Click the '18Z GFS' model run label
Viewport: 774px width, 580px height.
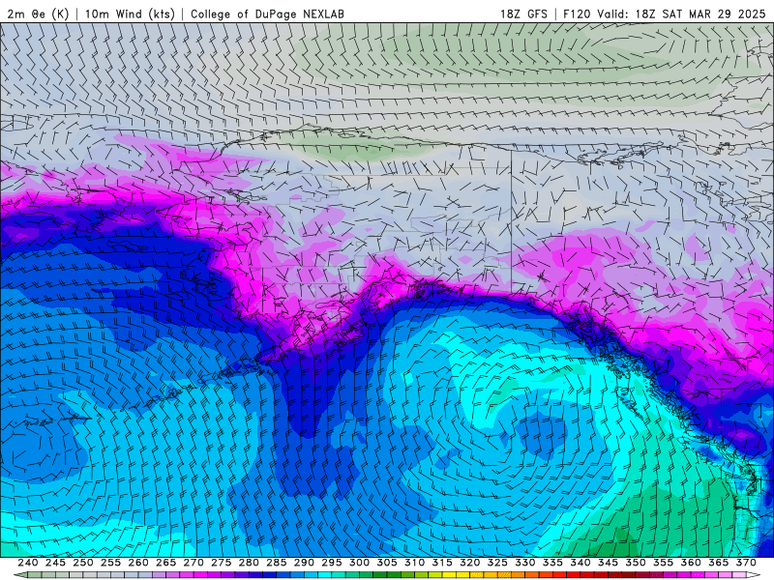[523, 14]
